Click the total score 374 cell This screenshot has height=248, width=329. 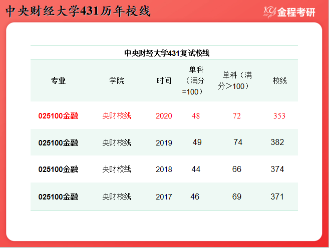tap(277, 169)
